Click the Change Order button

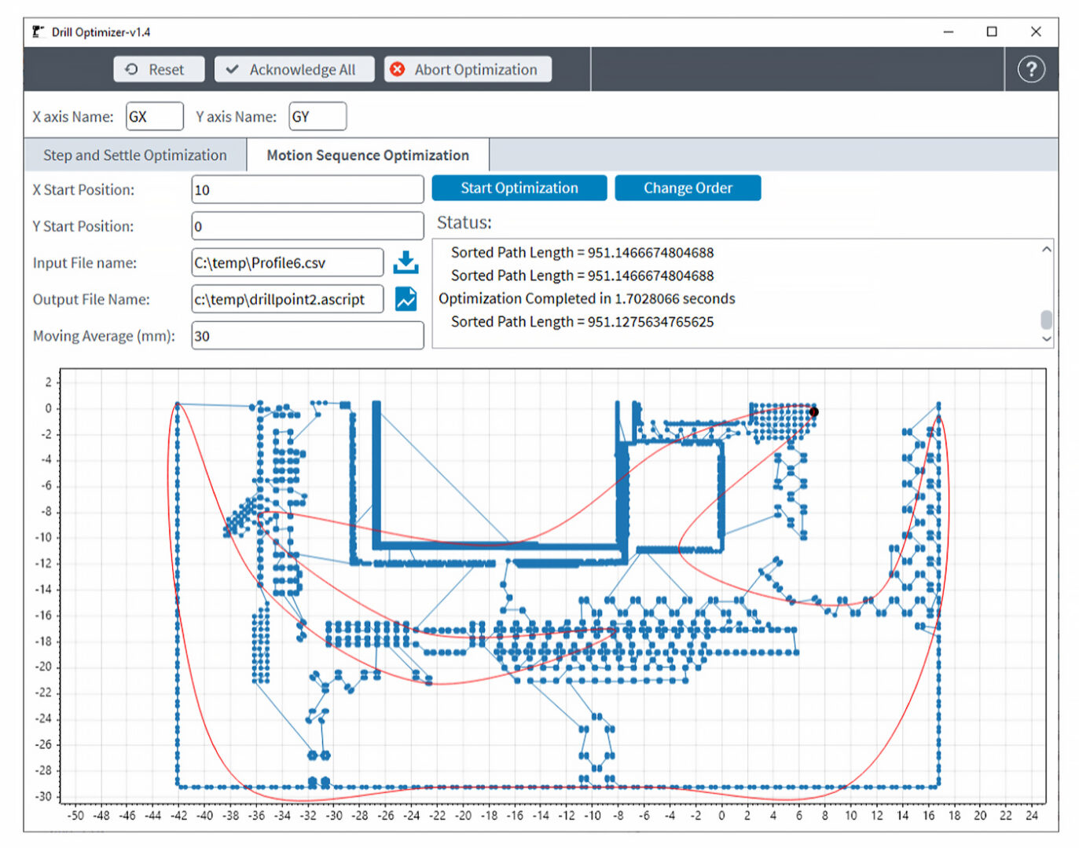(688, 188)
